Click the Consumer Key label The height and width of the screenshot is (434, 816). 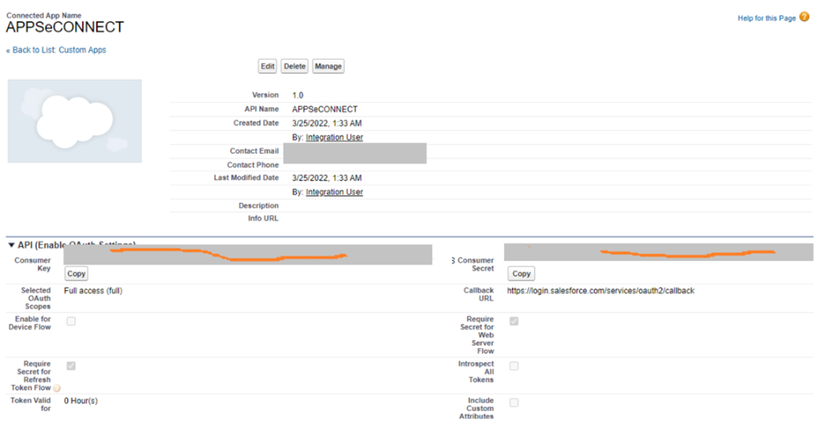click(32, 264)
